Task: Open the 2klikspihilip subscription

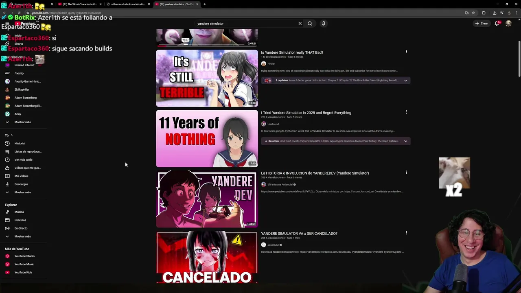Action: pyautogui.click(x=22, y=90)
